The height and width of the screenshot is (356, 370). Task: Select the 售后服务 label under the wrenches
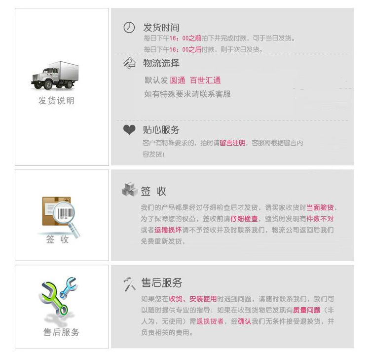[61, 332]
